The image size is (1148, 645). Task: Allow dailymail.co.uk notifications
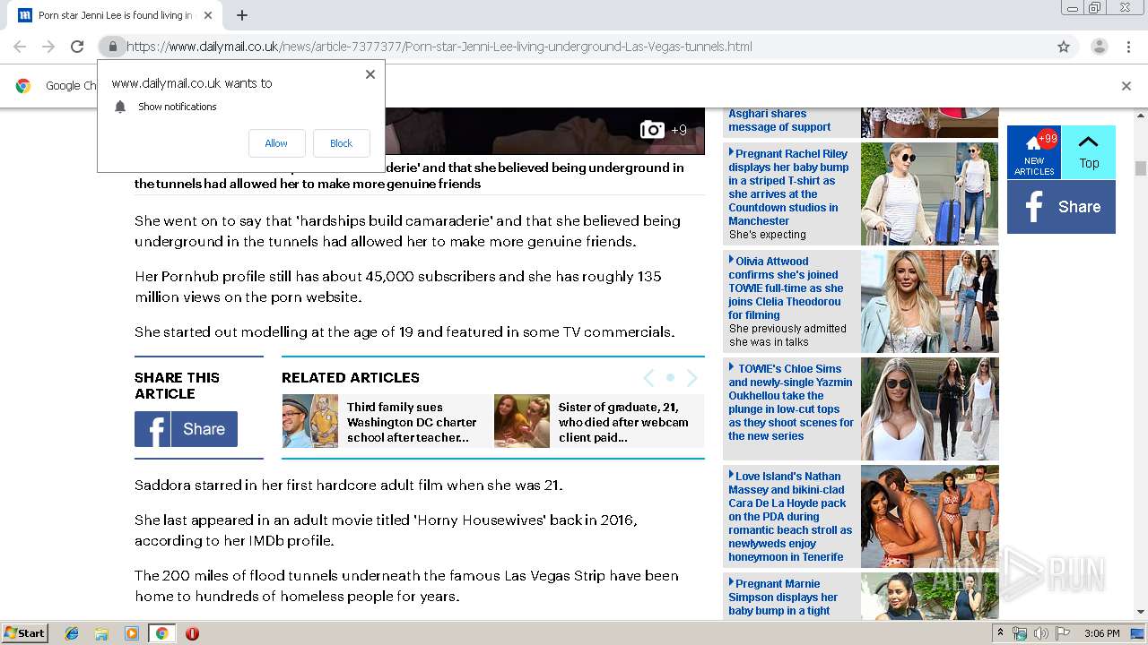pyautogui.click(x=276, y=143)
